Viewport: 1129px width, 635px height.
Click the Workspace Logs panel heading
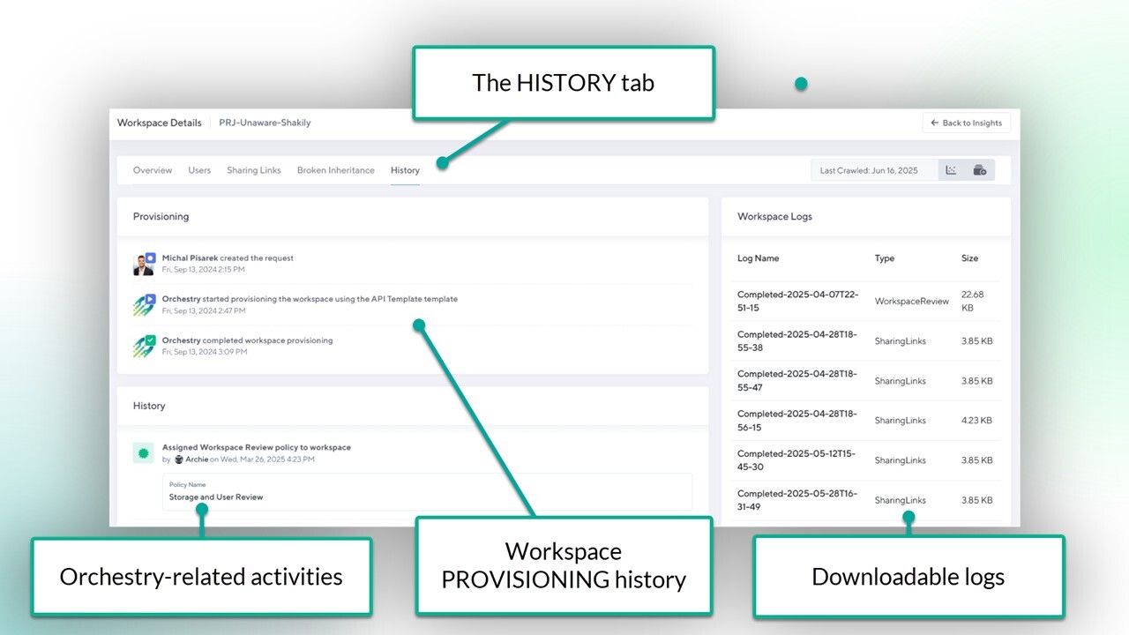(x=775, y=216)
